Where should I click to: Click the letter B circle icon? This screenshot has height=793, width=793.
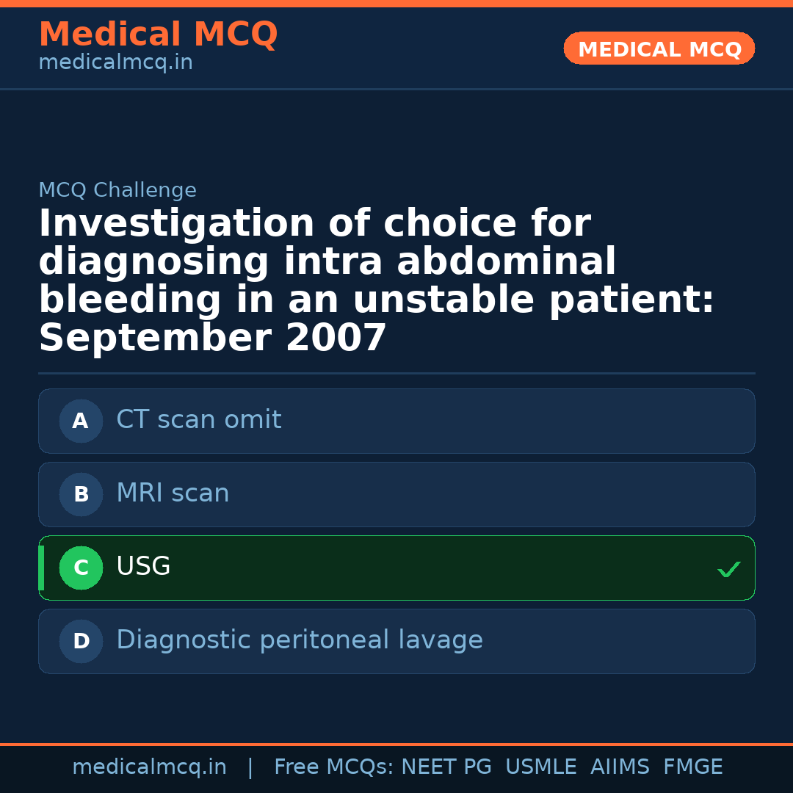[81, 494]
